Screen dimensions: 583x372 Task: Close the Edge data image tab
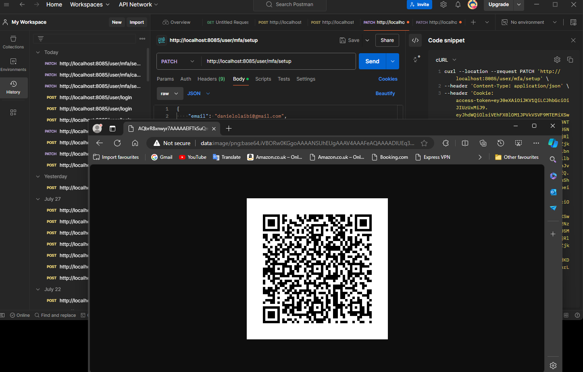(x=214, y=129)
